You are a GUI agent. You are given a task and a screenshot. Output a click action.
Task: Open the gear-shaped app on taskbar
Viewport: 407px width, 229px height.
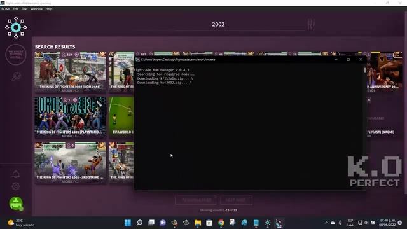[x=267, y=223]
